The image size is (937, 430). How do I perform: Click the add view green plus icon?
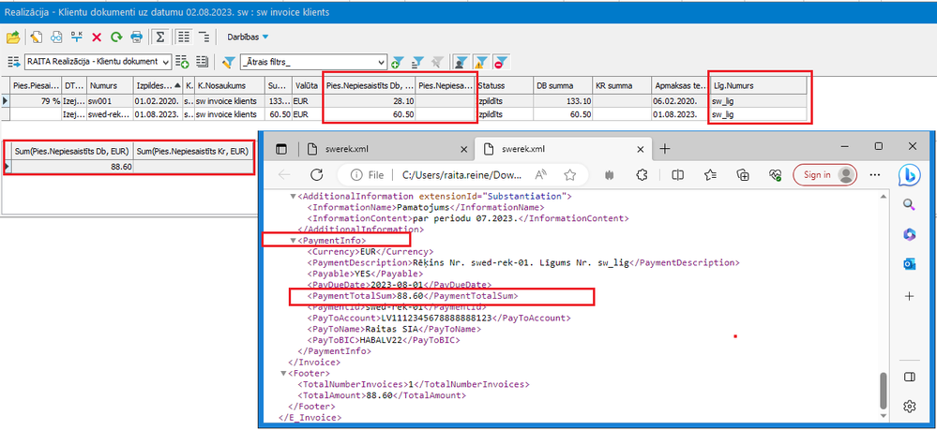[x=182, y=62]
